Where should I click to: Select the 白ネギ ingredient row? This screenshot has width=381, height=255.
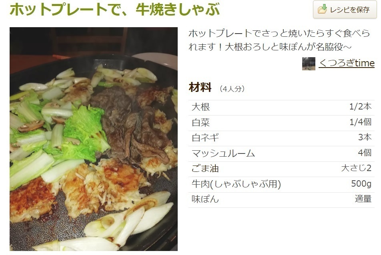point(281,138)
